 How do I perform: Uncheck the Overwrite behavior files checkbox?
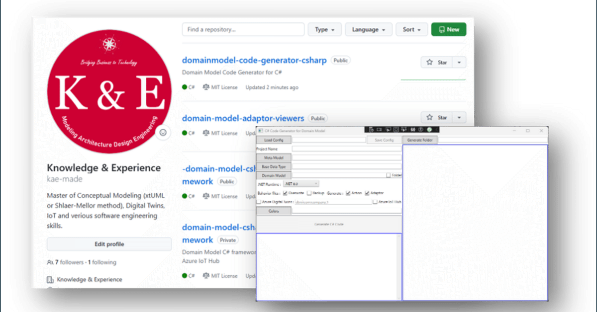point(285,193)
